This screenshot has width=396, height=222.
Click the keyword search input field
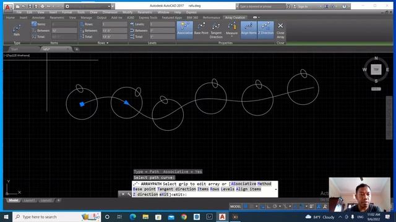tap(262, 6)
